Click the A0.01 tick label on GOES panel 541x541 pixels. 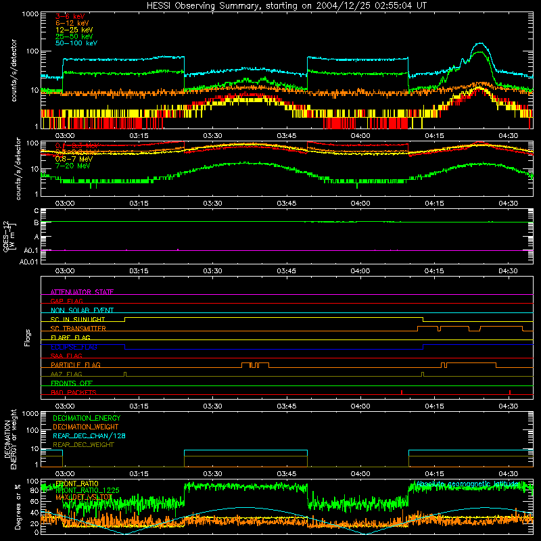(28, 262)
